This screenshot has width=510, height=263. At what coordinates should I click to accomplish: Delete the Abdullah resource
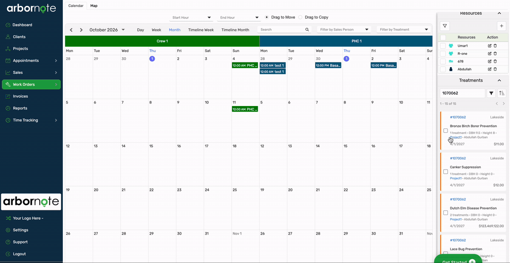495,69
